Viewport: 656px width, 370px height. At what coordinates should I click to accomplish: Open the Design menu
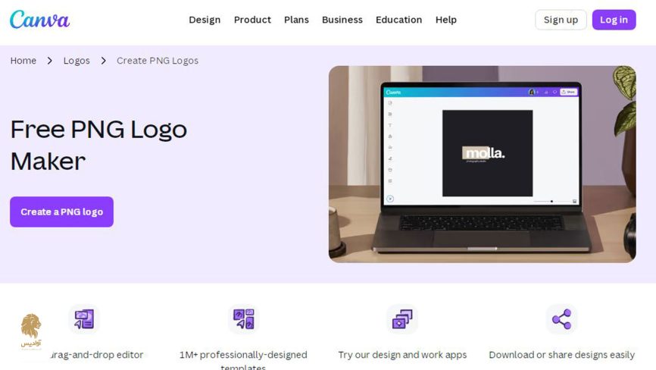(x=205, y=20)
